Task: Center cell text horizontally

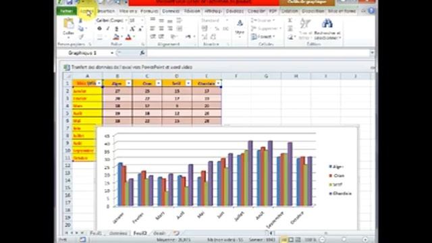Action: tap(161, 28)
